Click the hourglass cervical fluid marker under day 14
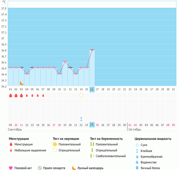The width and height of the screenshot is (179, 170). coord(81,119)
